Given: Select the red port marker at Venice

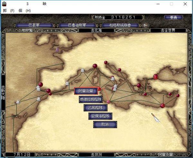Looking at the screenshot, I should (106, 62).
